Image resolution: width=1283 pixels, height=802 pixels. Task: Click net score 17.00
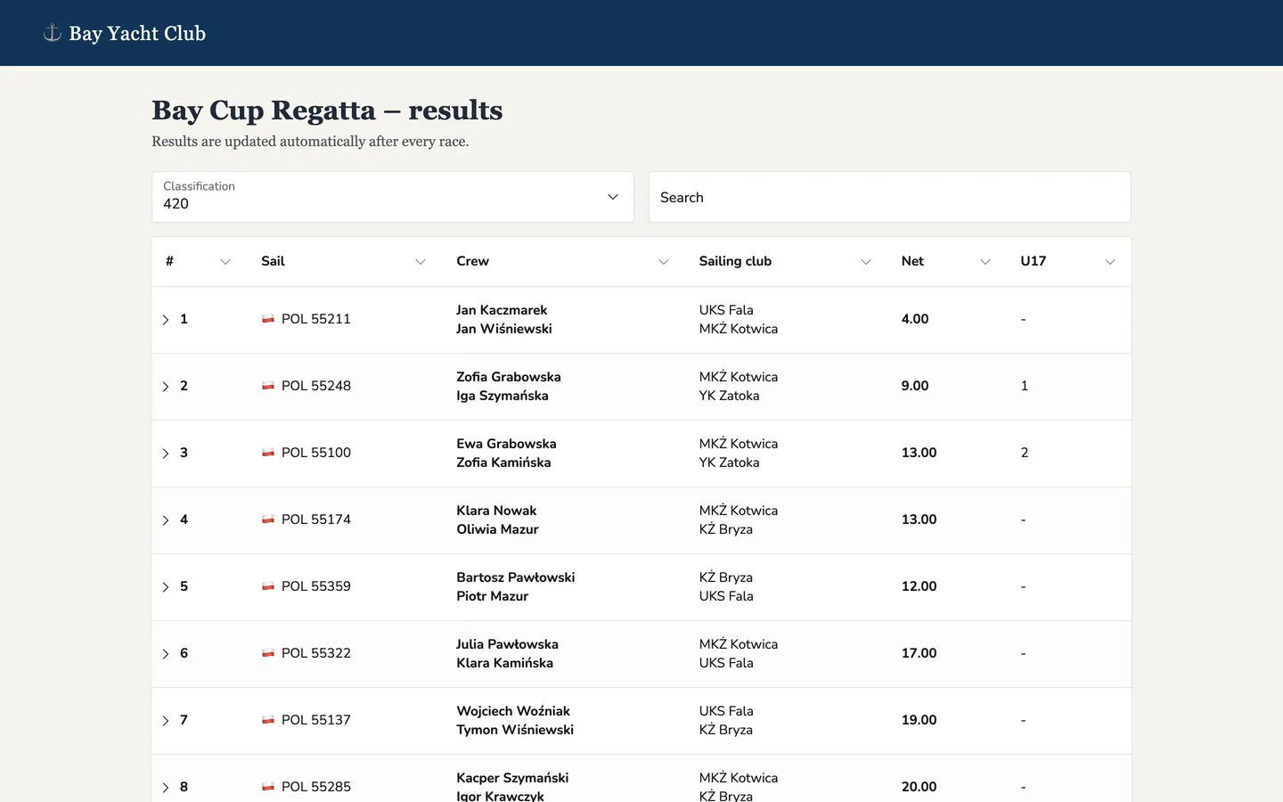click(x=919, y=653)
